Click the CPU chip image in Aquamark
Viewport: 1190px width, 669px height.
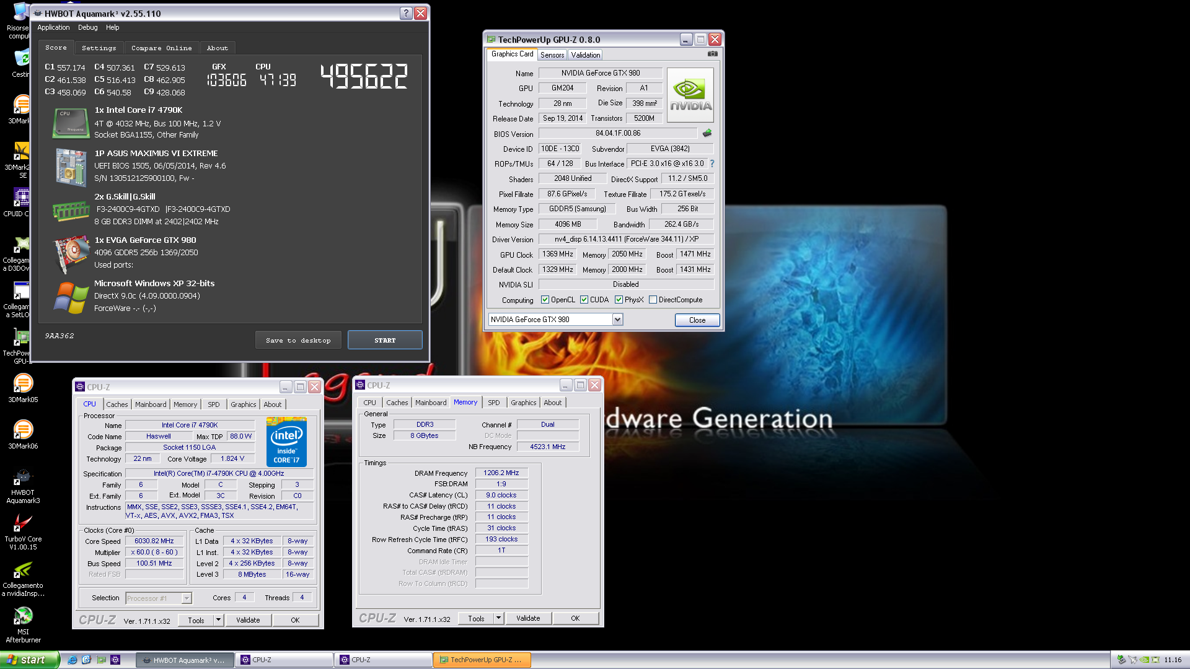point(71,122)
